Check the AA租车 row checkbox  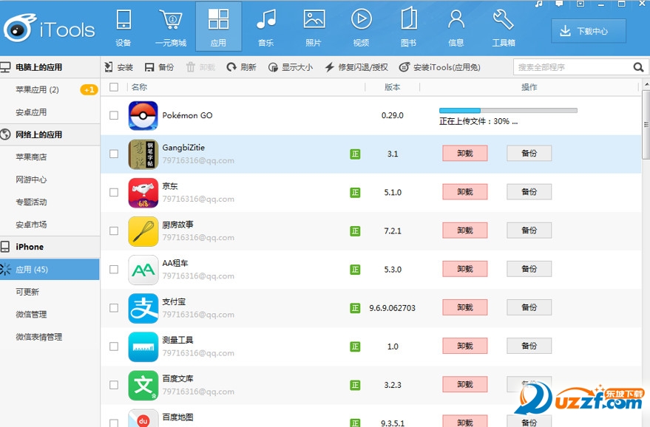(x=114, y=269)
